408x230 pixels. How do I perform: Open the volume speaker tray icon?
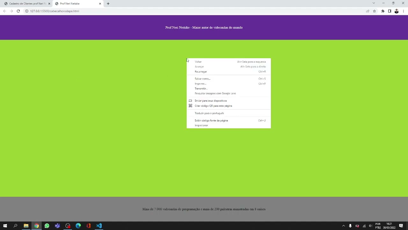click(370, 226)
